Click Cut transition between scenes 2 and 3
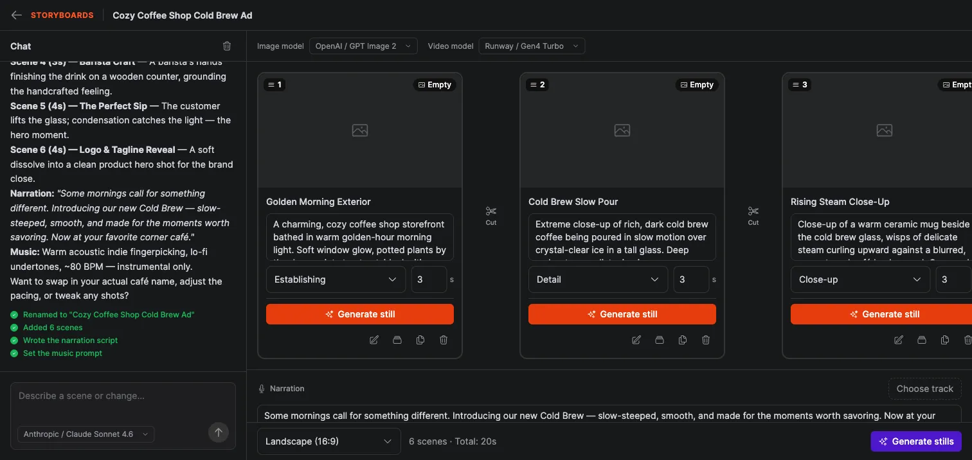This screenshot has width=972, height=460. (x=753, y=215)
